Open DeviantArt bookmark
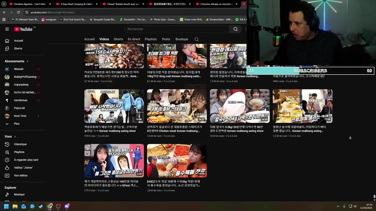376x211 pixels. pos(133,20)
